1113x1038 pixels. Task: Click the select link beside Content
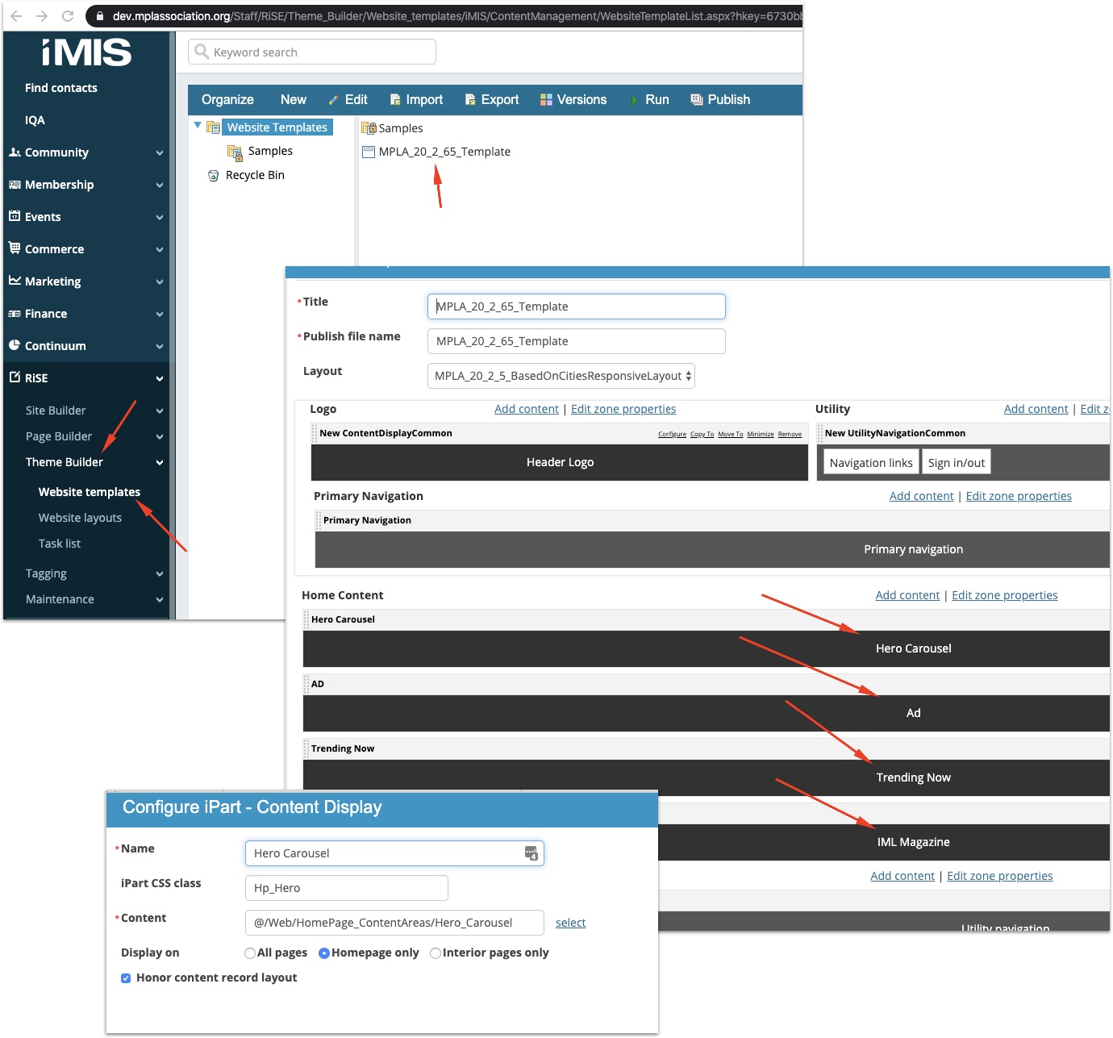(x=570, y=923)
